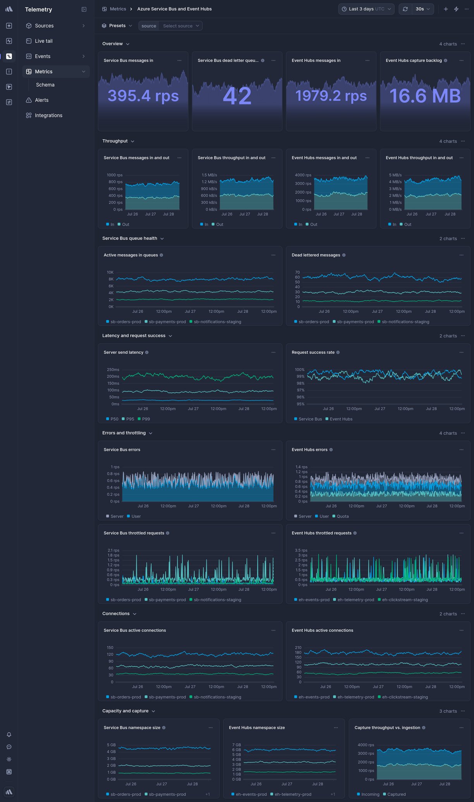Collapse the Connections section
This screenshot has width=474, height=802.
[135, 614]
